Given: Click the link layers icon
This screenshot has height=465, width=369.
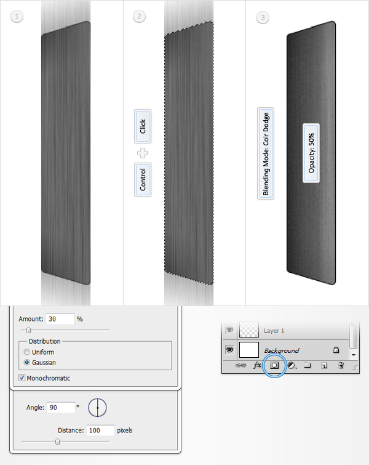Looking at the screenshot, I should click(x=240, y=365).
